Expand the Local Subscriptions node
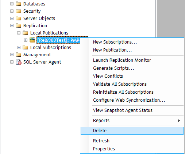The width and height of the screenshot is (185, 154). (x=19, y=48)
